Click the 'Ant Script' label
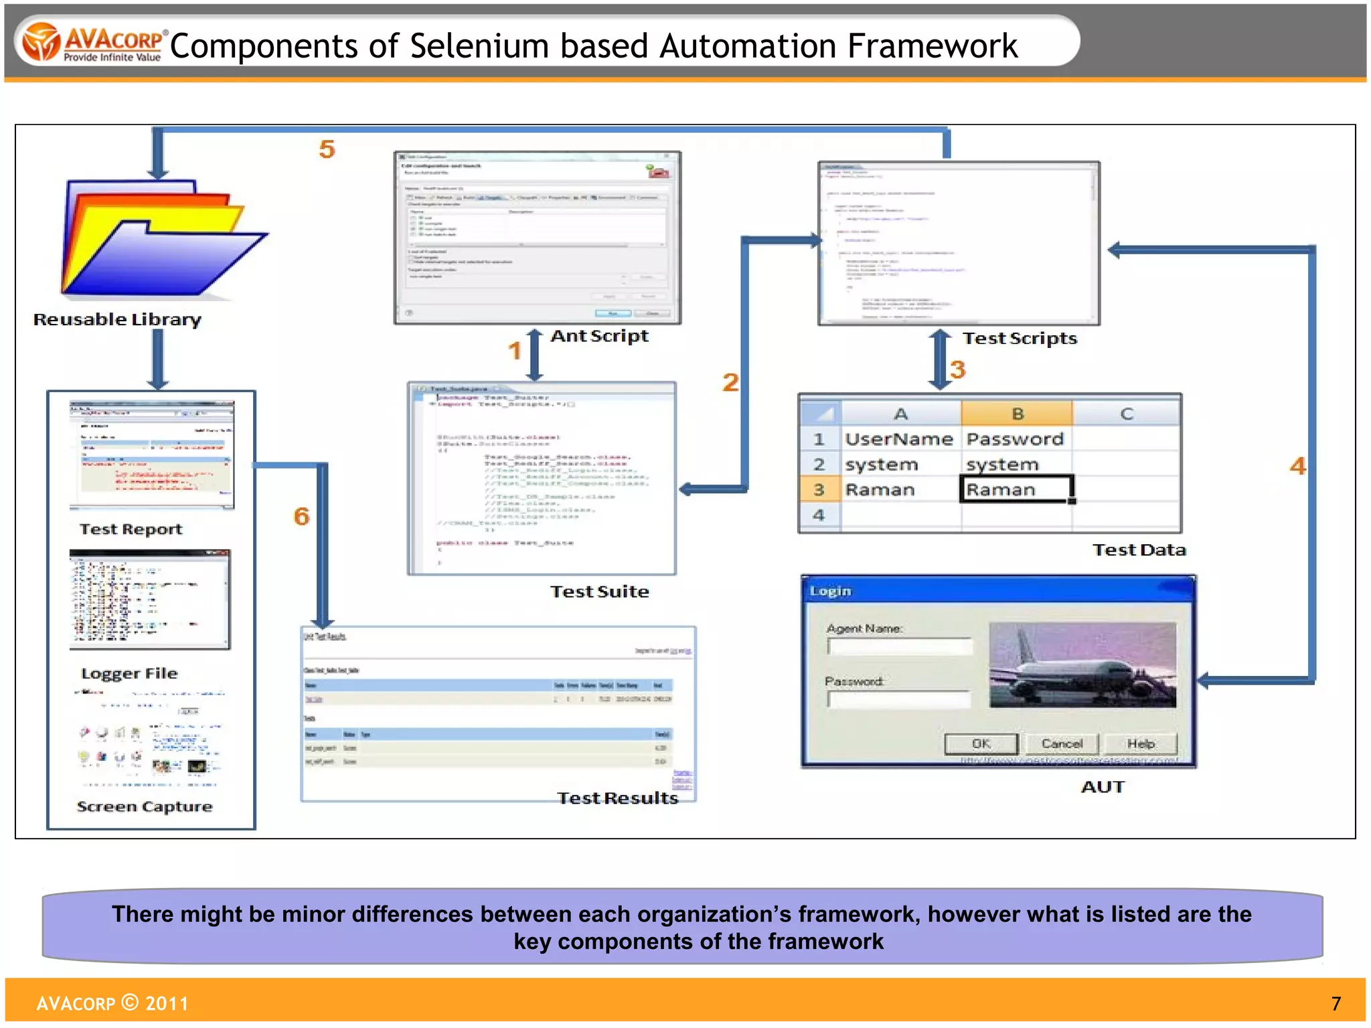 [599, 336]
